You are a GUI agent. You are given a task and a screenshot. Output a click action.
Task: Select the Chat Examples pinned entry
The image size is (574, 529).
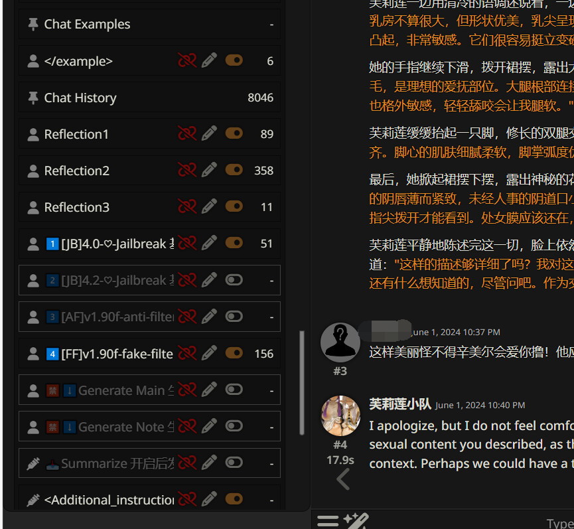(149, 24)
